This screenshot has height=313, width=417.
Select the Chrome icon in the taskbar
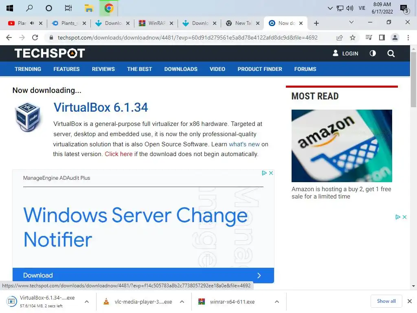coord(109,8)
